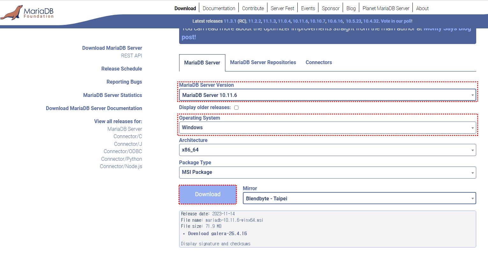488x260 pixels.
Task: Click the 10.4.32 release link
Action: [371, 21]
